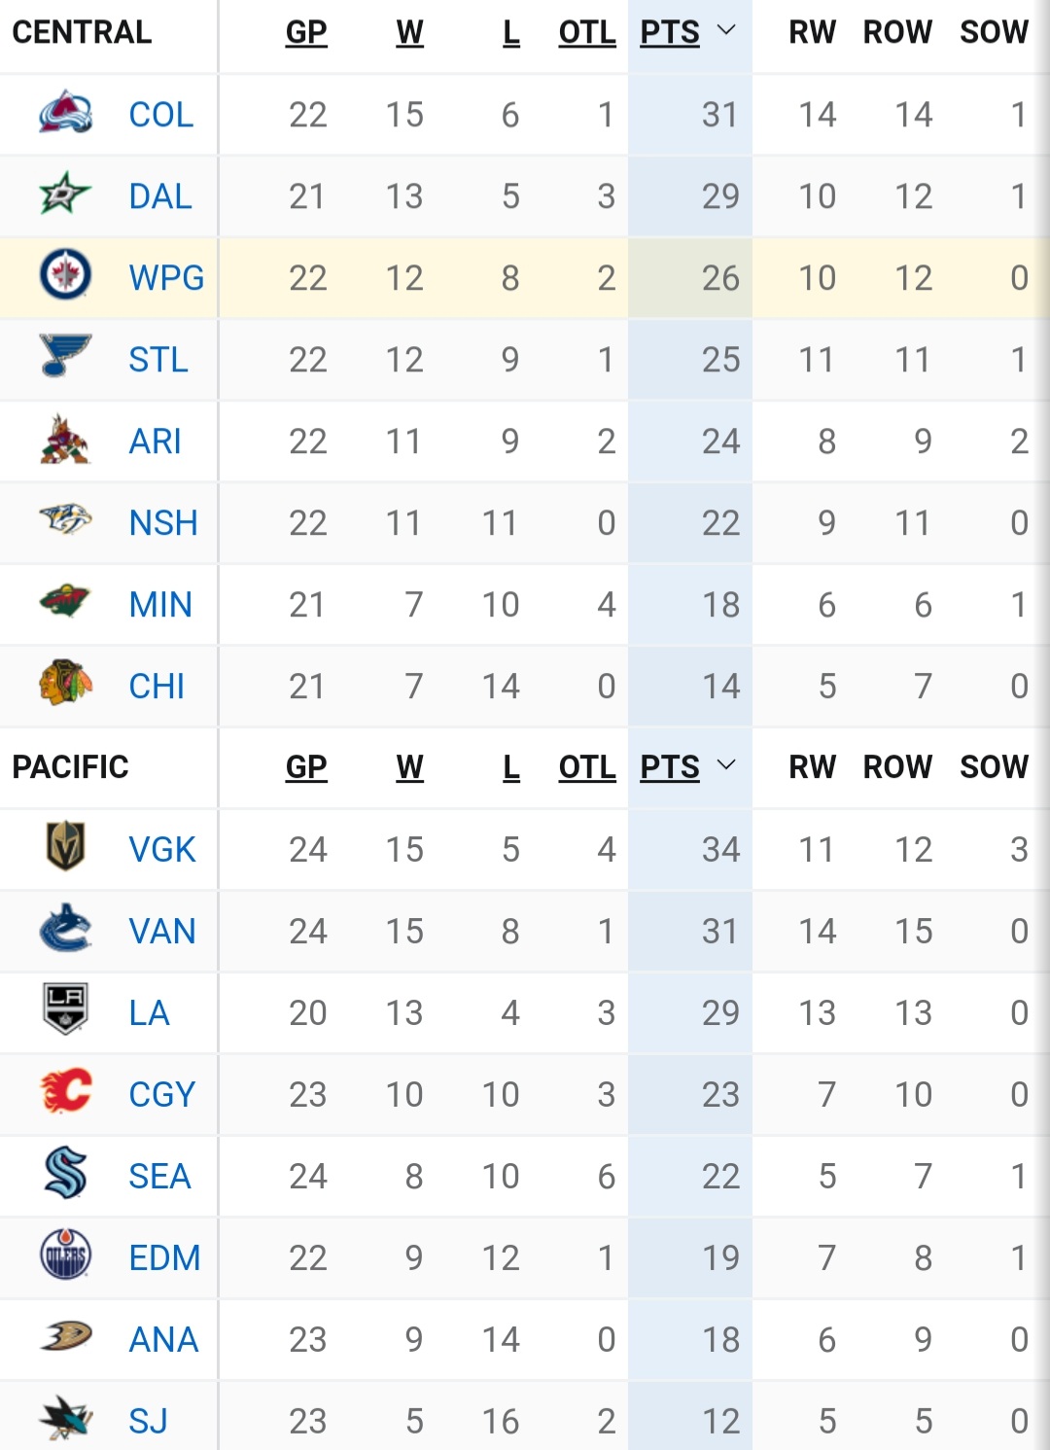
Task: Open the NSH team link
Action: 163,523
